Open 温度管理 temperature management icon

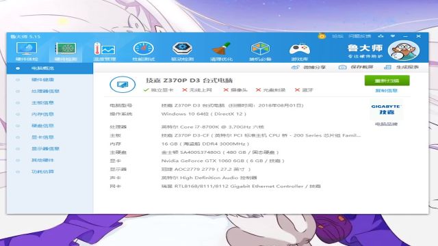pos(105,51)
